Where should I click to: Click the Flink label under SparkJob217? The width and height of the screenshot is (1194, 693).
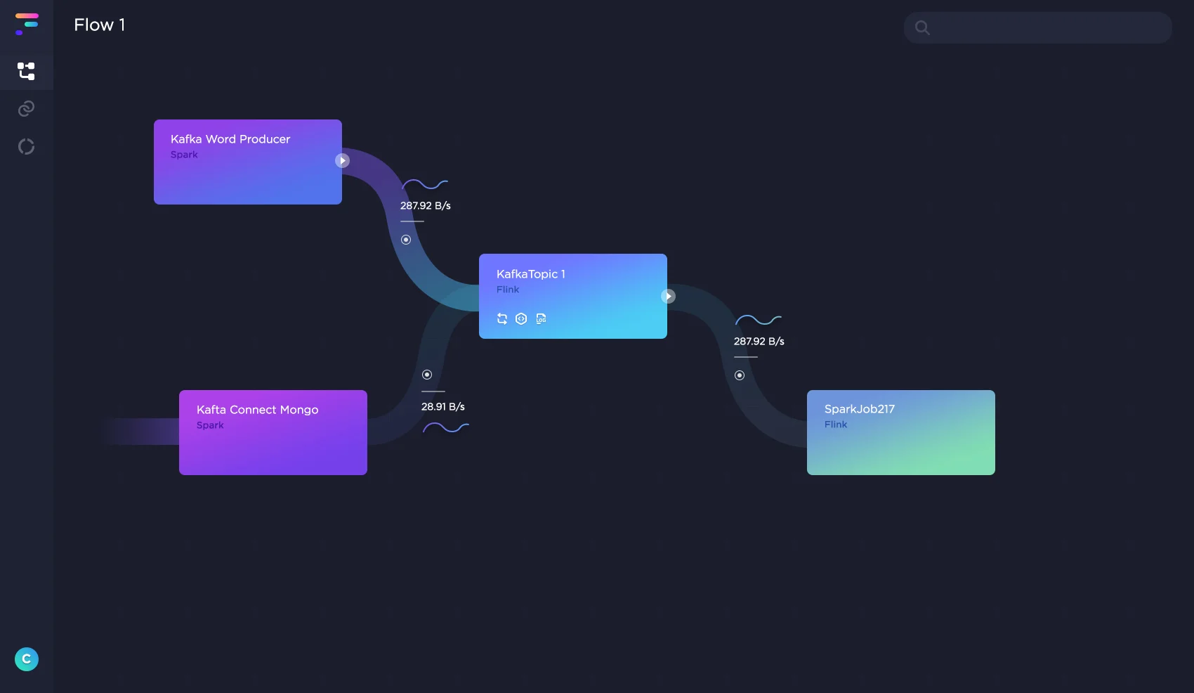[836, 425]
